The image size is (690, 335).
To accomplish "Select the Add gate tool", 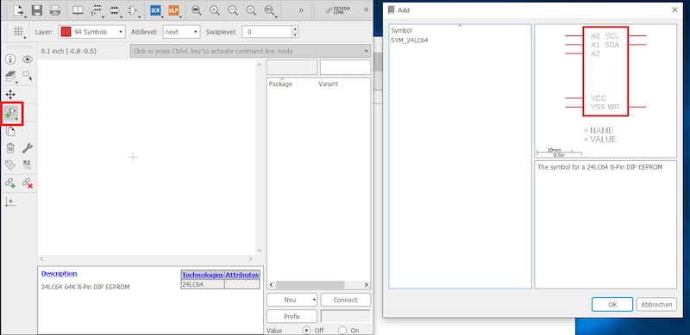I will 11,114.
